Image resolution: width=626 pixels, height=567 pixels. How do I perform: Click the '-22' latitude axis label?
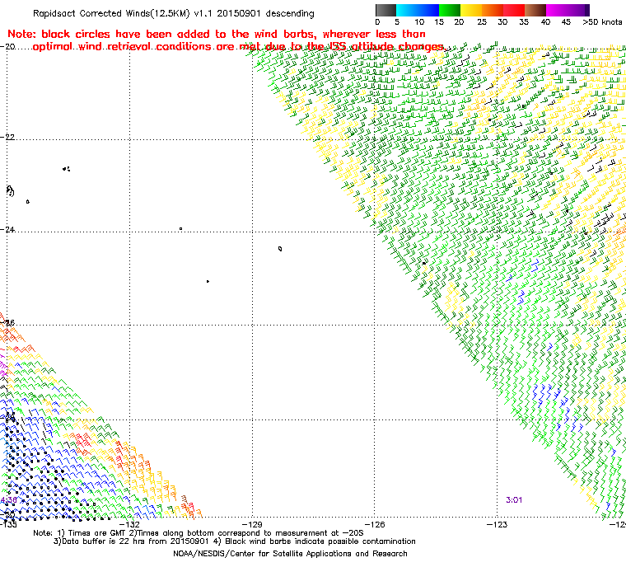coord(7,137)
